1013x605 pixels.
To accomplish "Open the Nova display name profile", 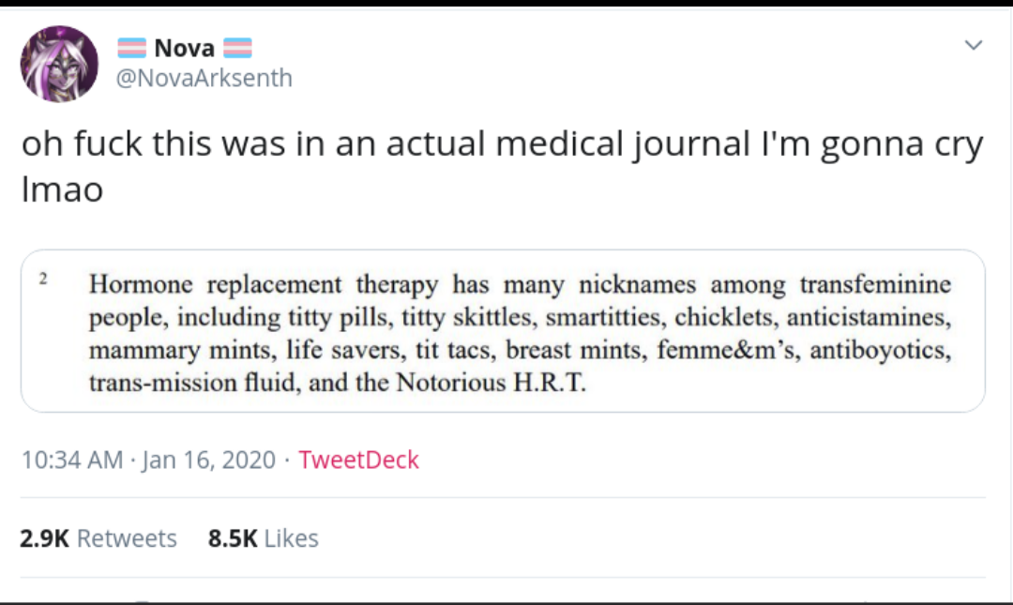I will tap(184, 49).
